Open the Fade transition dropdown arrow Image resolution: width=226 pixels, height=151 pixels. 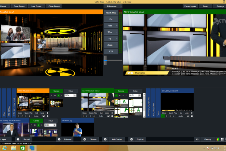point(117,25)
